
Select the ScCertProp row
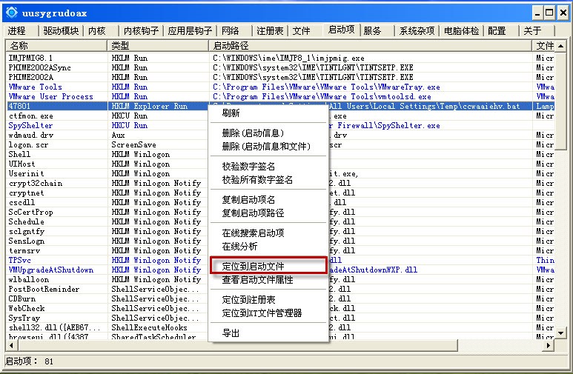(281, 213)
